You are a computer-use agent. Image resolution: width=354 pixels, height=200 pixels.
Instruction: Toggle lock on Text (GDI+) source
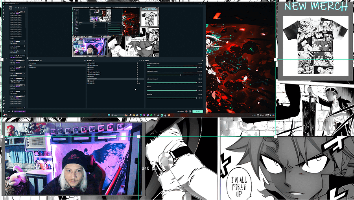(x=137, y=63)
